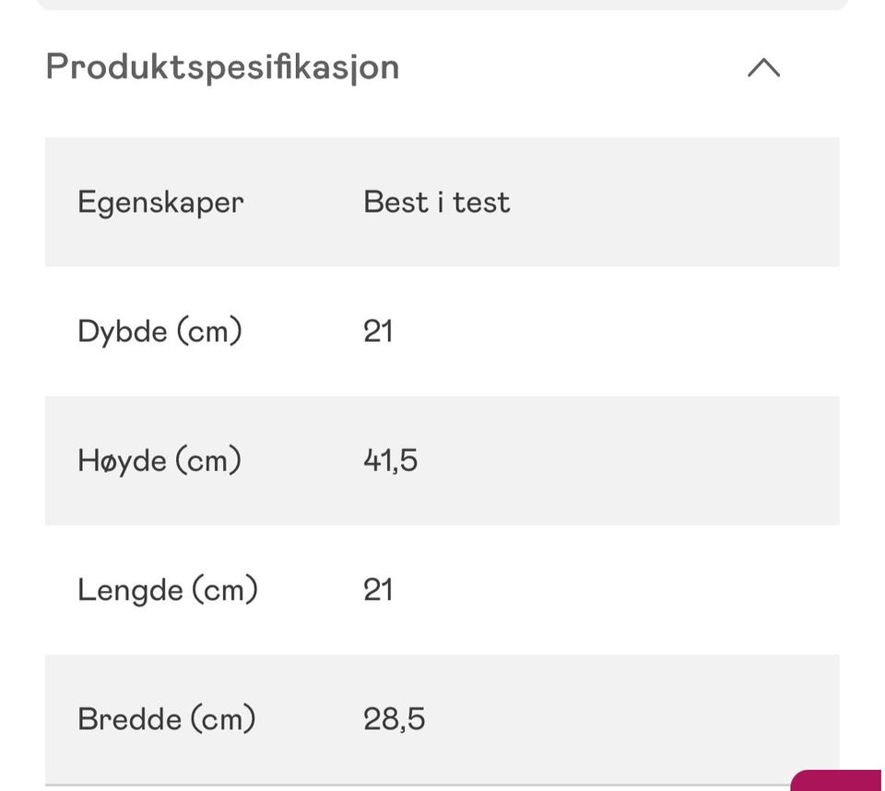Click the Produktspesifikasjon section heading

(222, 67)
